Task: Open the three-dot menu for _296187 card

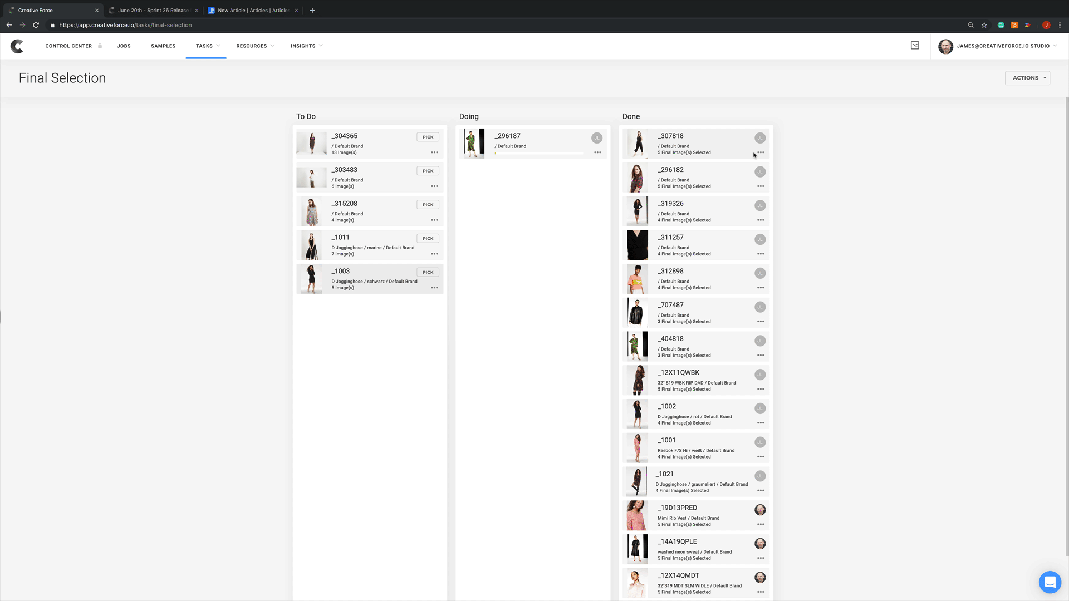Action: pyautogui.click(x=597, y=152)
